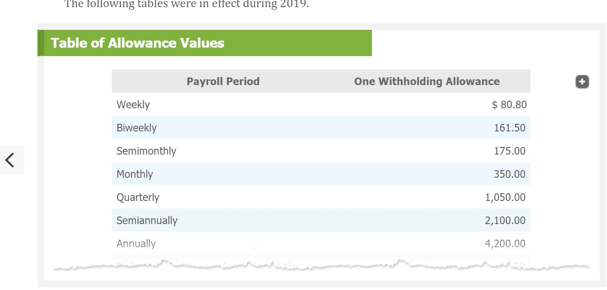Select the Weekly row label

[x=133, y=105]
